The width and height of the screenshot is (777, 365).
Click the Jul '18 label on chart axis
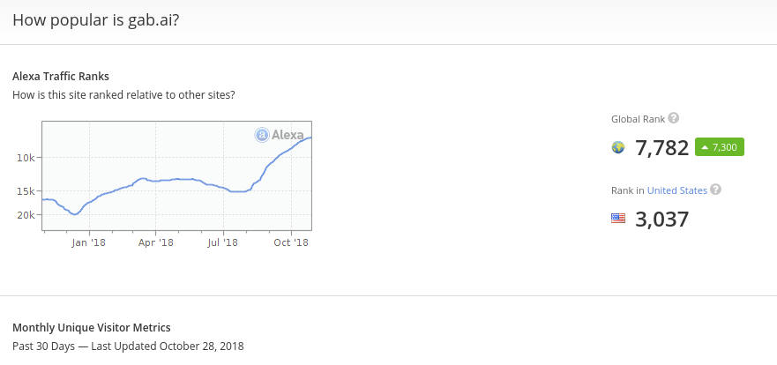pyautogui.click(x=223, y=242)
